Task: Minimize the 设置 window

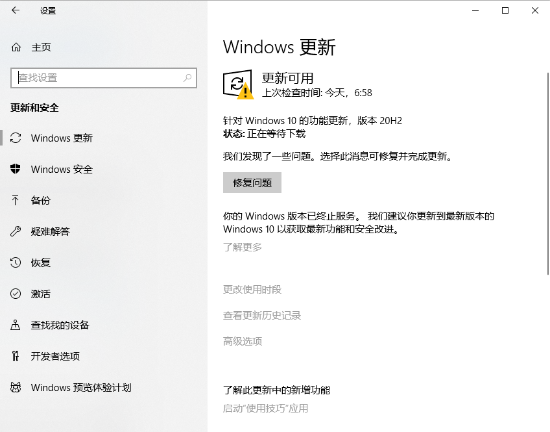Action: [475, 10]
